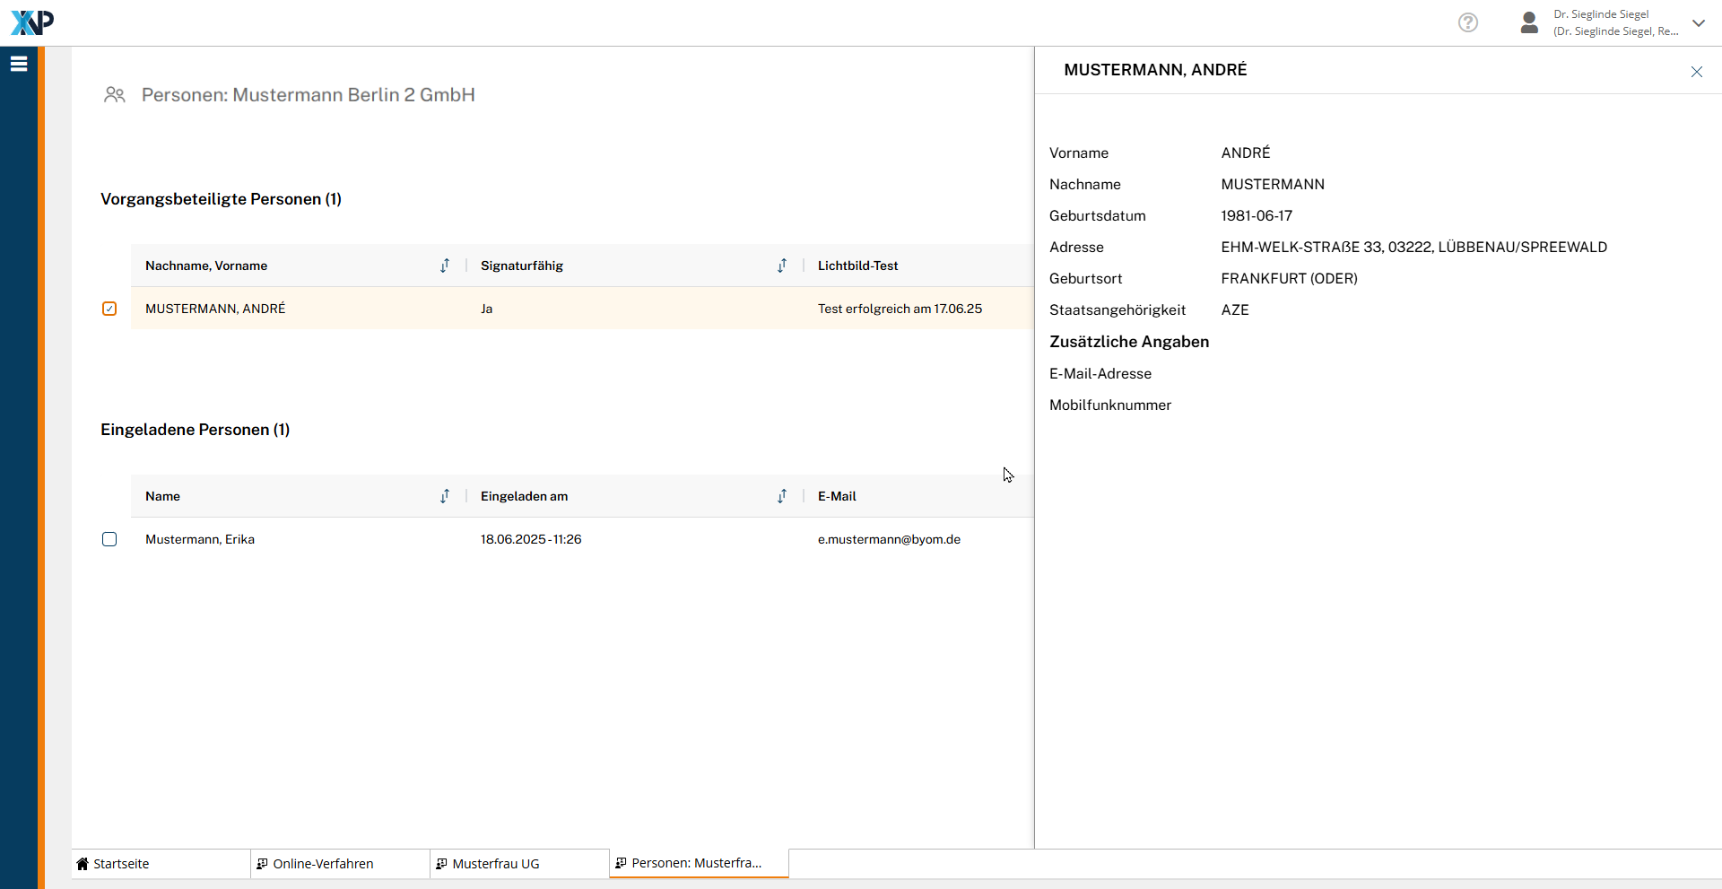Image resolution: width=1722 pixels, height=889 pixels.
Task: Sort by Signaturfähig column arrows
Action: [782, 266]
